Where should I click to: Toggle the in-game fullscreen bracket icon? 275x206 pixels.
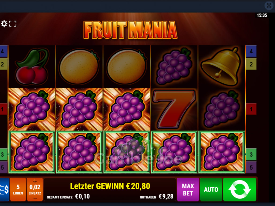click(13, 24)
